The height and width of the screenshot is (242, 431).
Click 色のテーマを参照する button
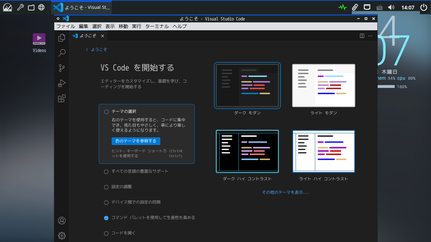click(136, 141)
